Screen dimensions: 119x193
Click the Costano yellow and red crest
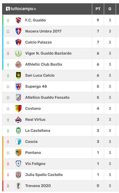18,109
